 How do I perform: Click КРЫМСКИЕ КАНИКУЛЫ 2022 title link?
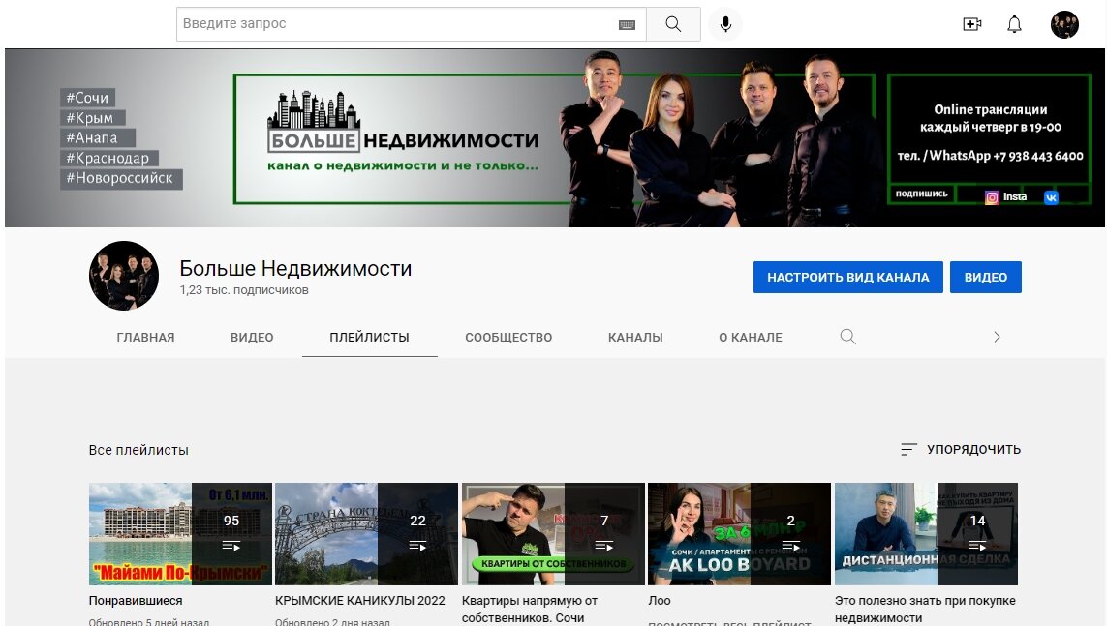(x=360, y=601)
